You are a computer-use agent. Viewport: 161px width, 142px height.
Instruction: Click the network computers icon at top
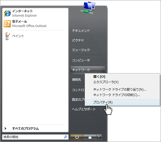(88, 8)
